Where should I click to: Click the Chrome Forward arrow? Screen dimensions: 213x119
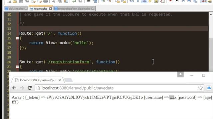point(22,88)
